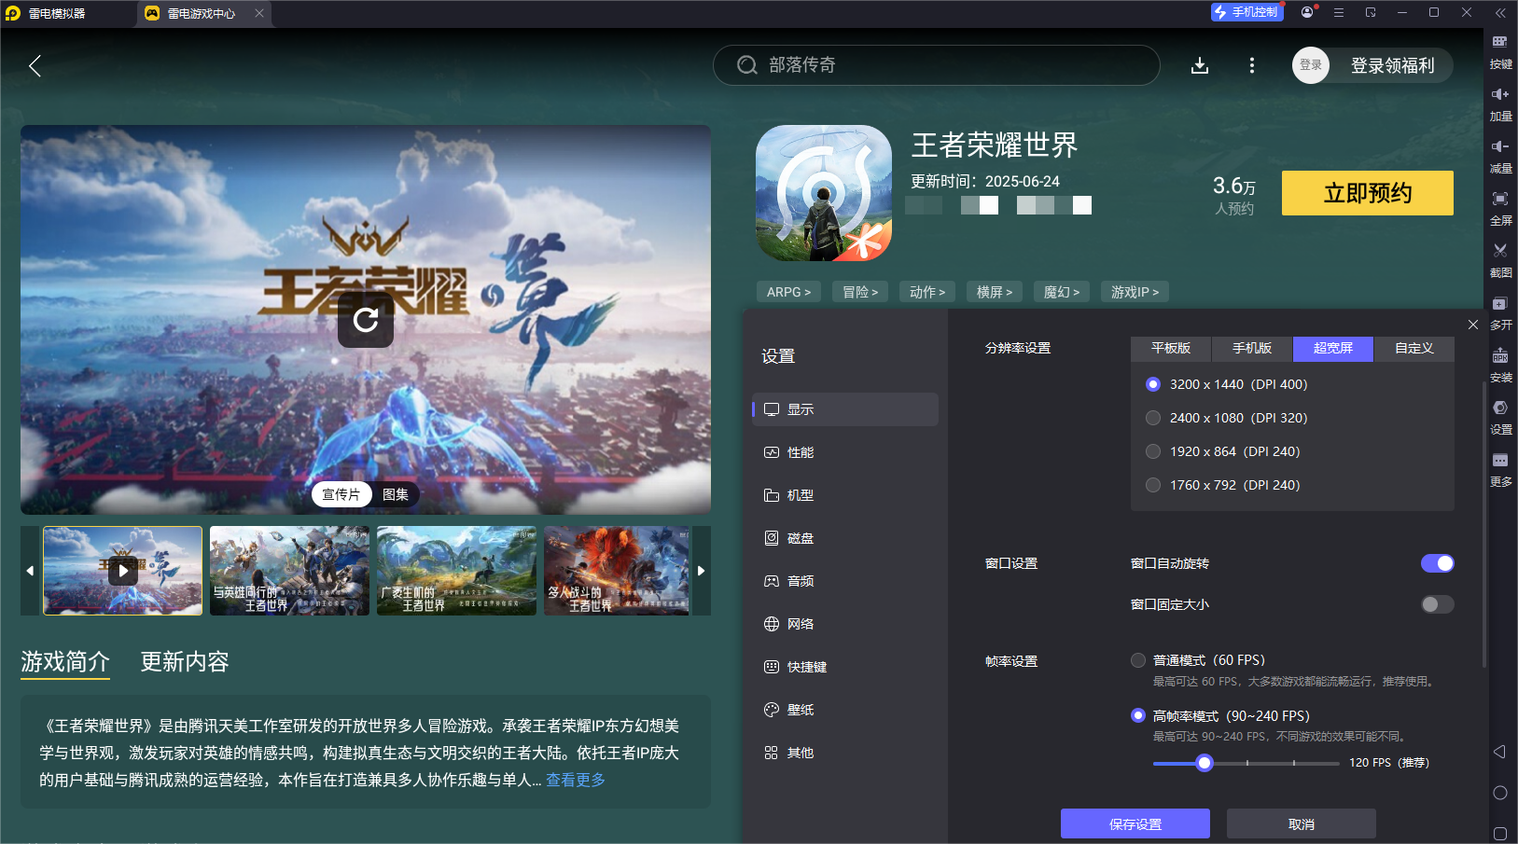Screen dimensions: 1518x844
Task: Toggle 窗口自动旋转 switch off
Action: click(1438, 563)
